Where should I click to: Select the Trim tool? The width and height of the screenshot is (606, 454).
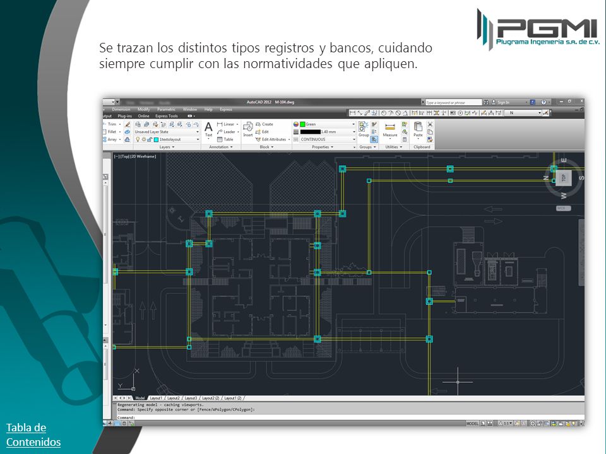[x=111, y=124]
